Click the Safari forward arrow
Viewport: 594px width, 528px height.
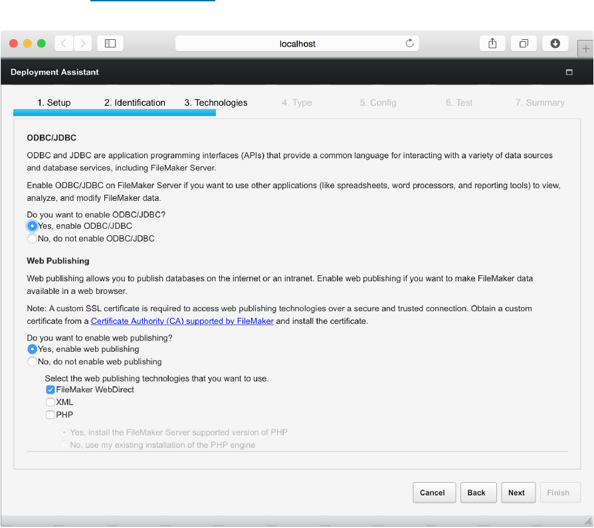(82, 44)
